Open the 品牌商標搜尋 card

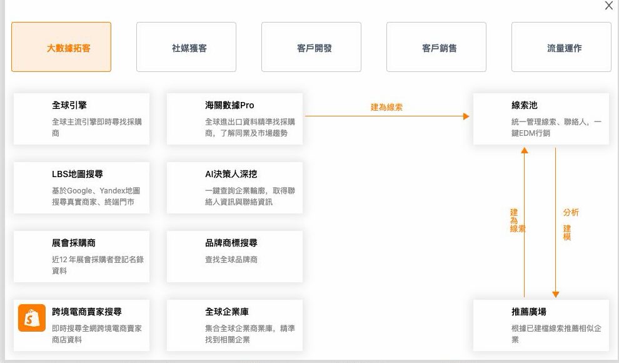point(235,257)
